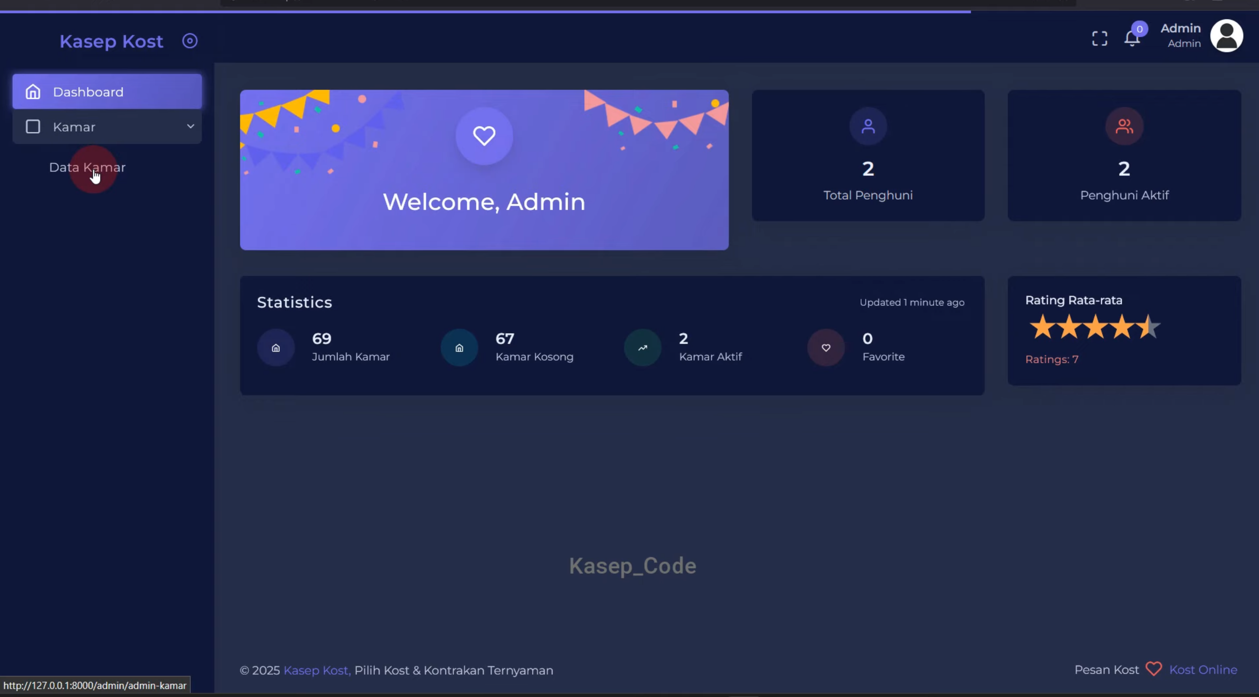
Task: Open the Kost Online footer link
Action: (1203, 670)
